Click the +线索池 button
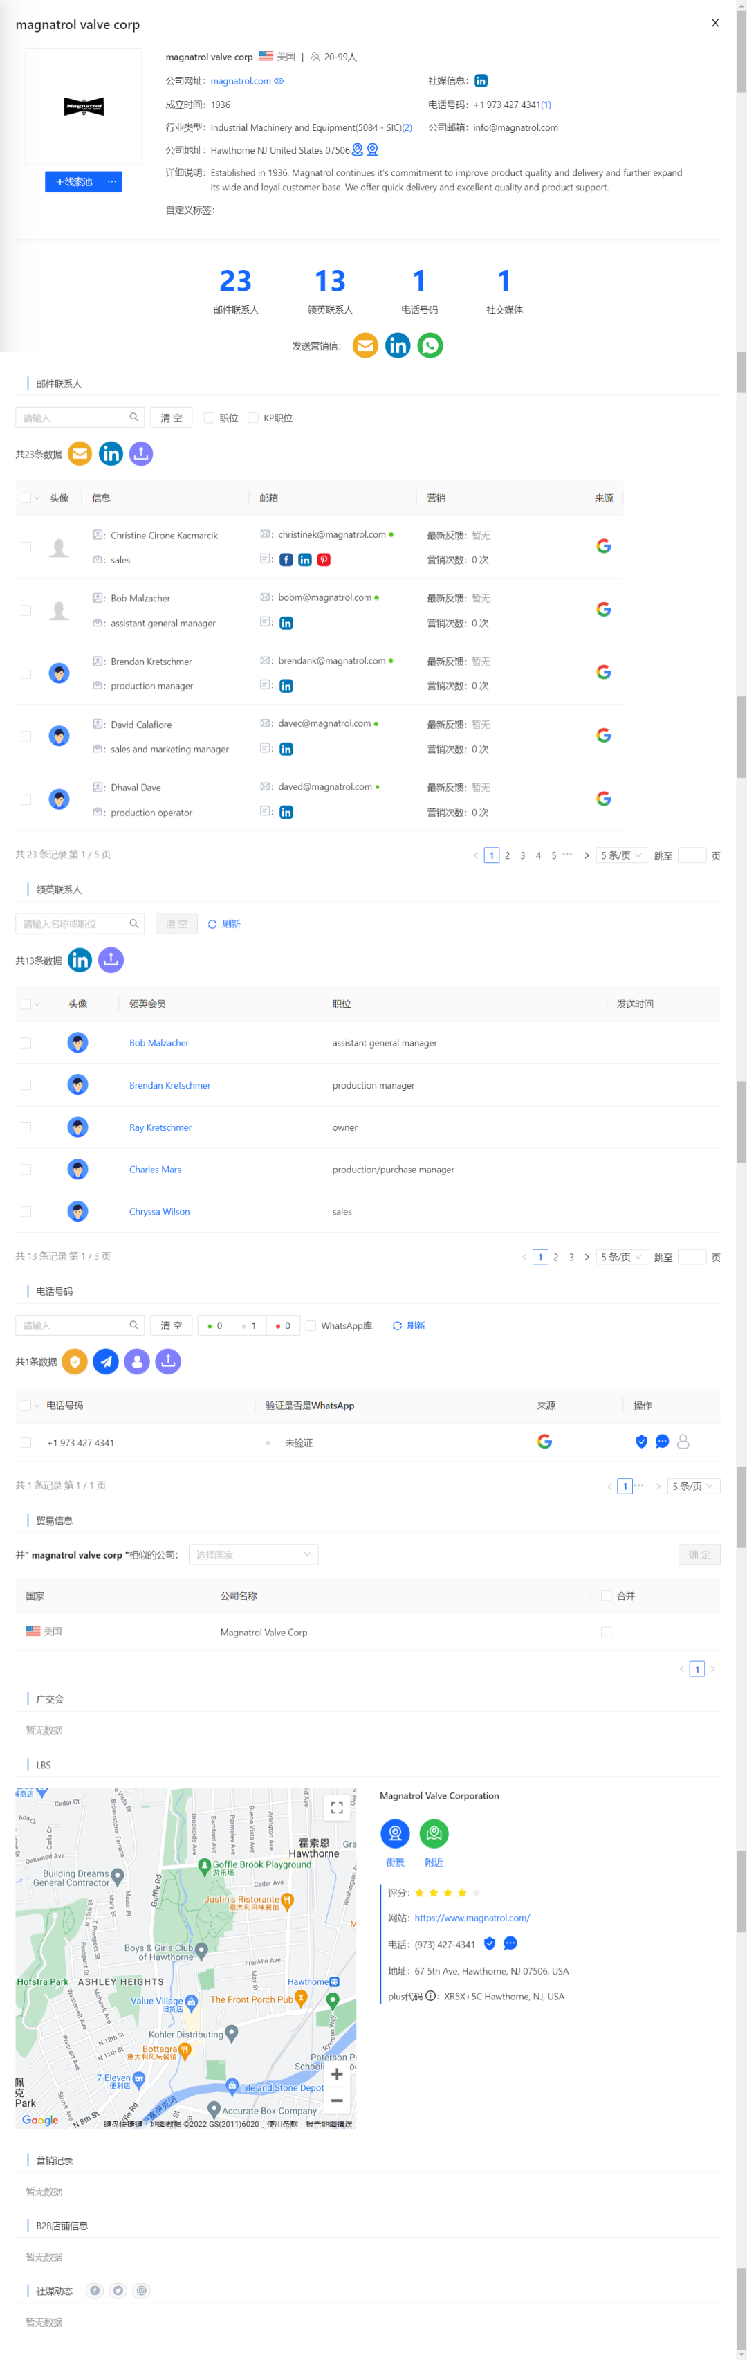Image resolution: width=747 pixels, height=2360 pixels. 73,181
